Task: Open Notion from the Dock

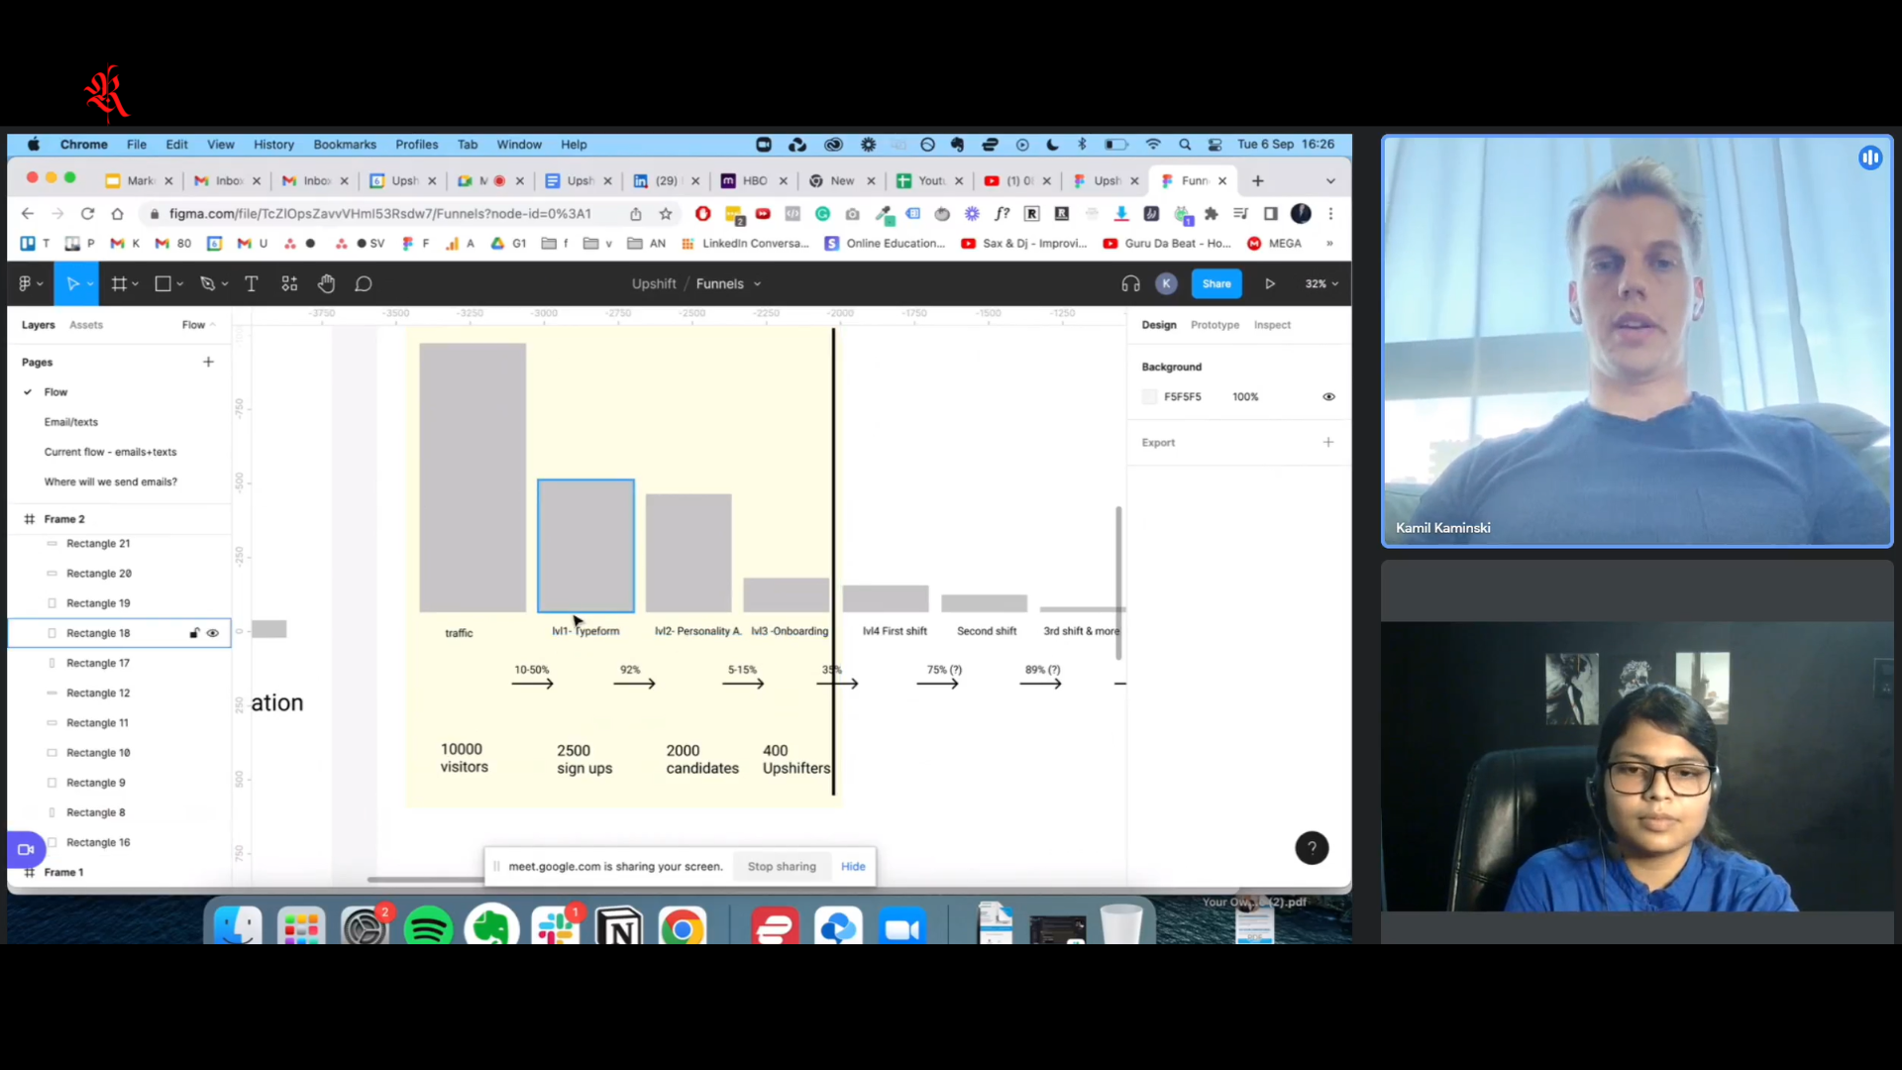Action: pyautogui.click(x=619, y=928)
